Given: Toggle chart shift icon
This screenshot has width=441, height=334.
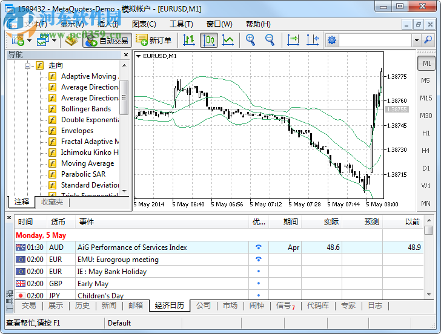Looking at the screenshot, I should click(x=313, y=40).
